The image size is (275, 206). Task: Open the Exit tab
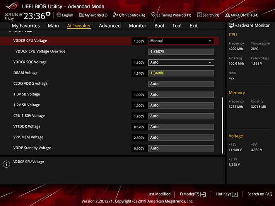tap(194, 26)
